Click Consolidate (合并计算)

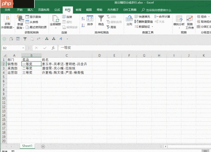coord(162,17)
